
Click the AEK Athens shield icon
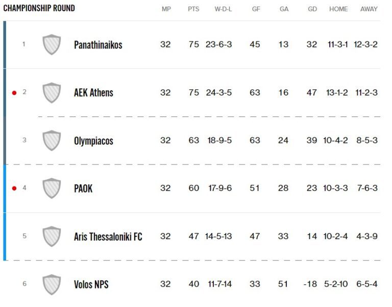tap(52, 92)
